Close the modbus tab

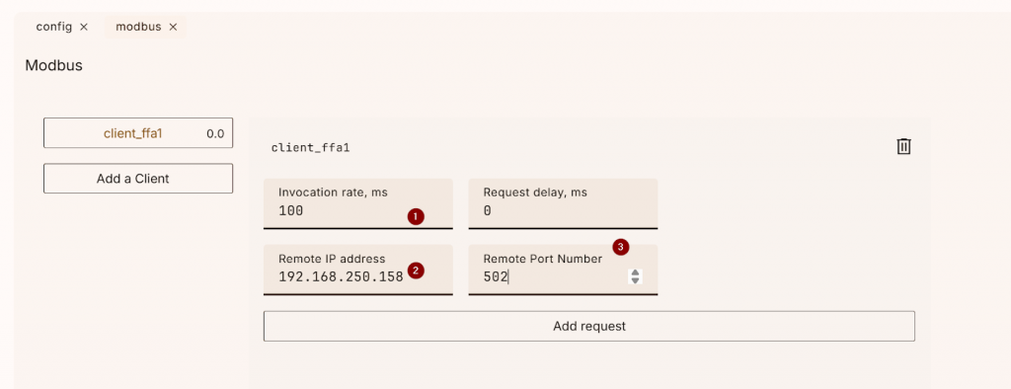[x=173, y=27]
